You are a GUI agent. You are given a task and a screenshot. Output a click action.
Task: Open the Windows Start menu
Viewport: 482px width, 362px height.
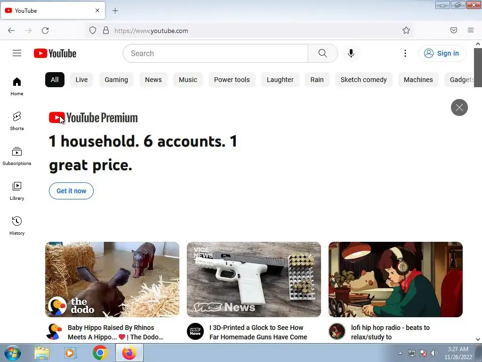point(12,353)
